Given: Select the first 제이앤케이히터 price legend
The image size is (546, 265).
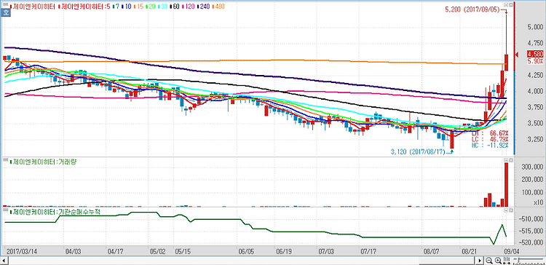Looking at the screenshot, I should point(33,7).
